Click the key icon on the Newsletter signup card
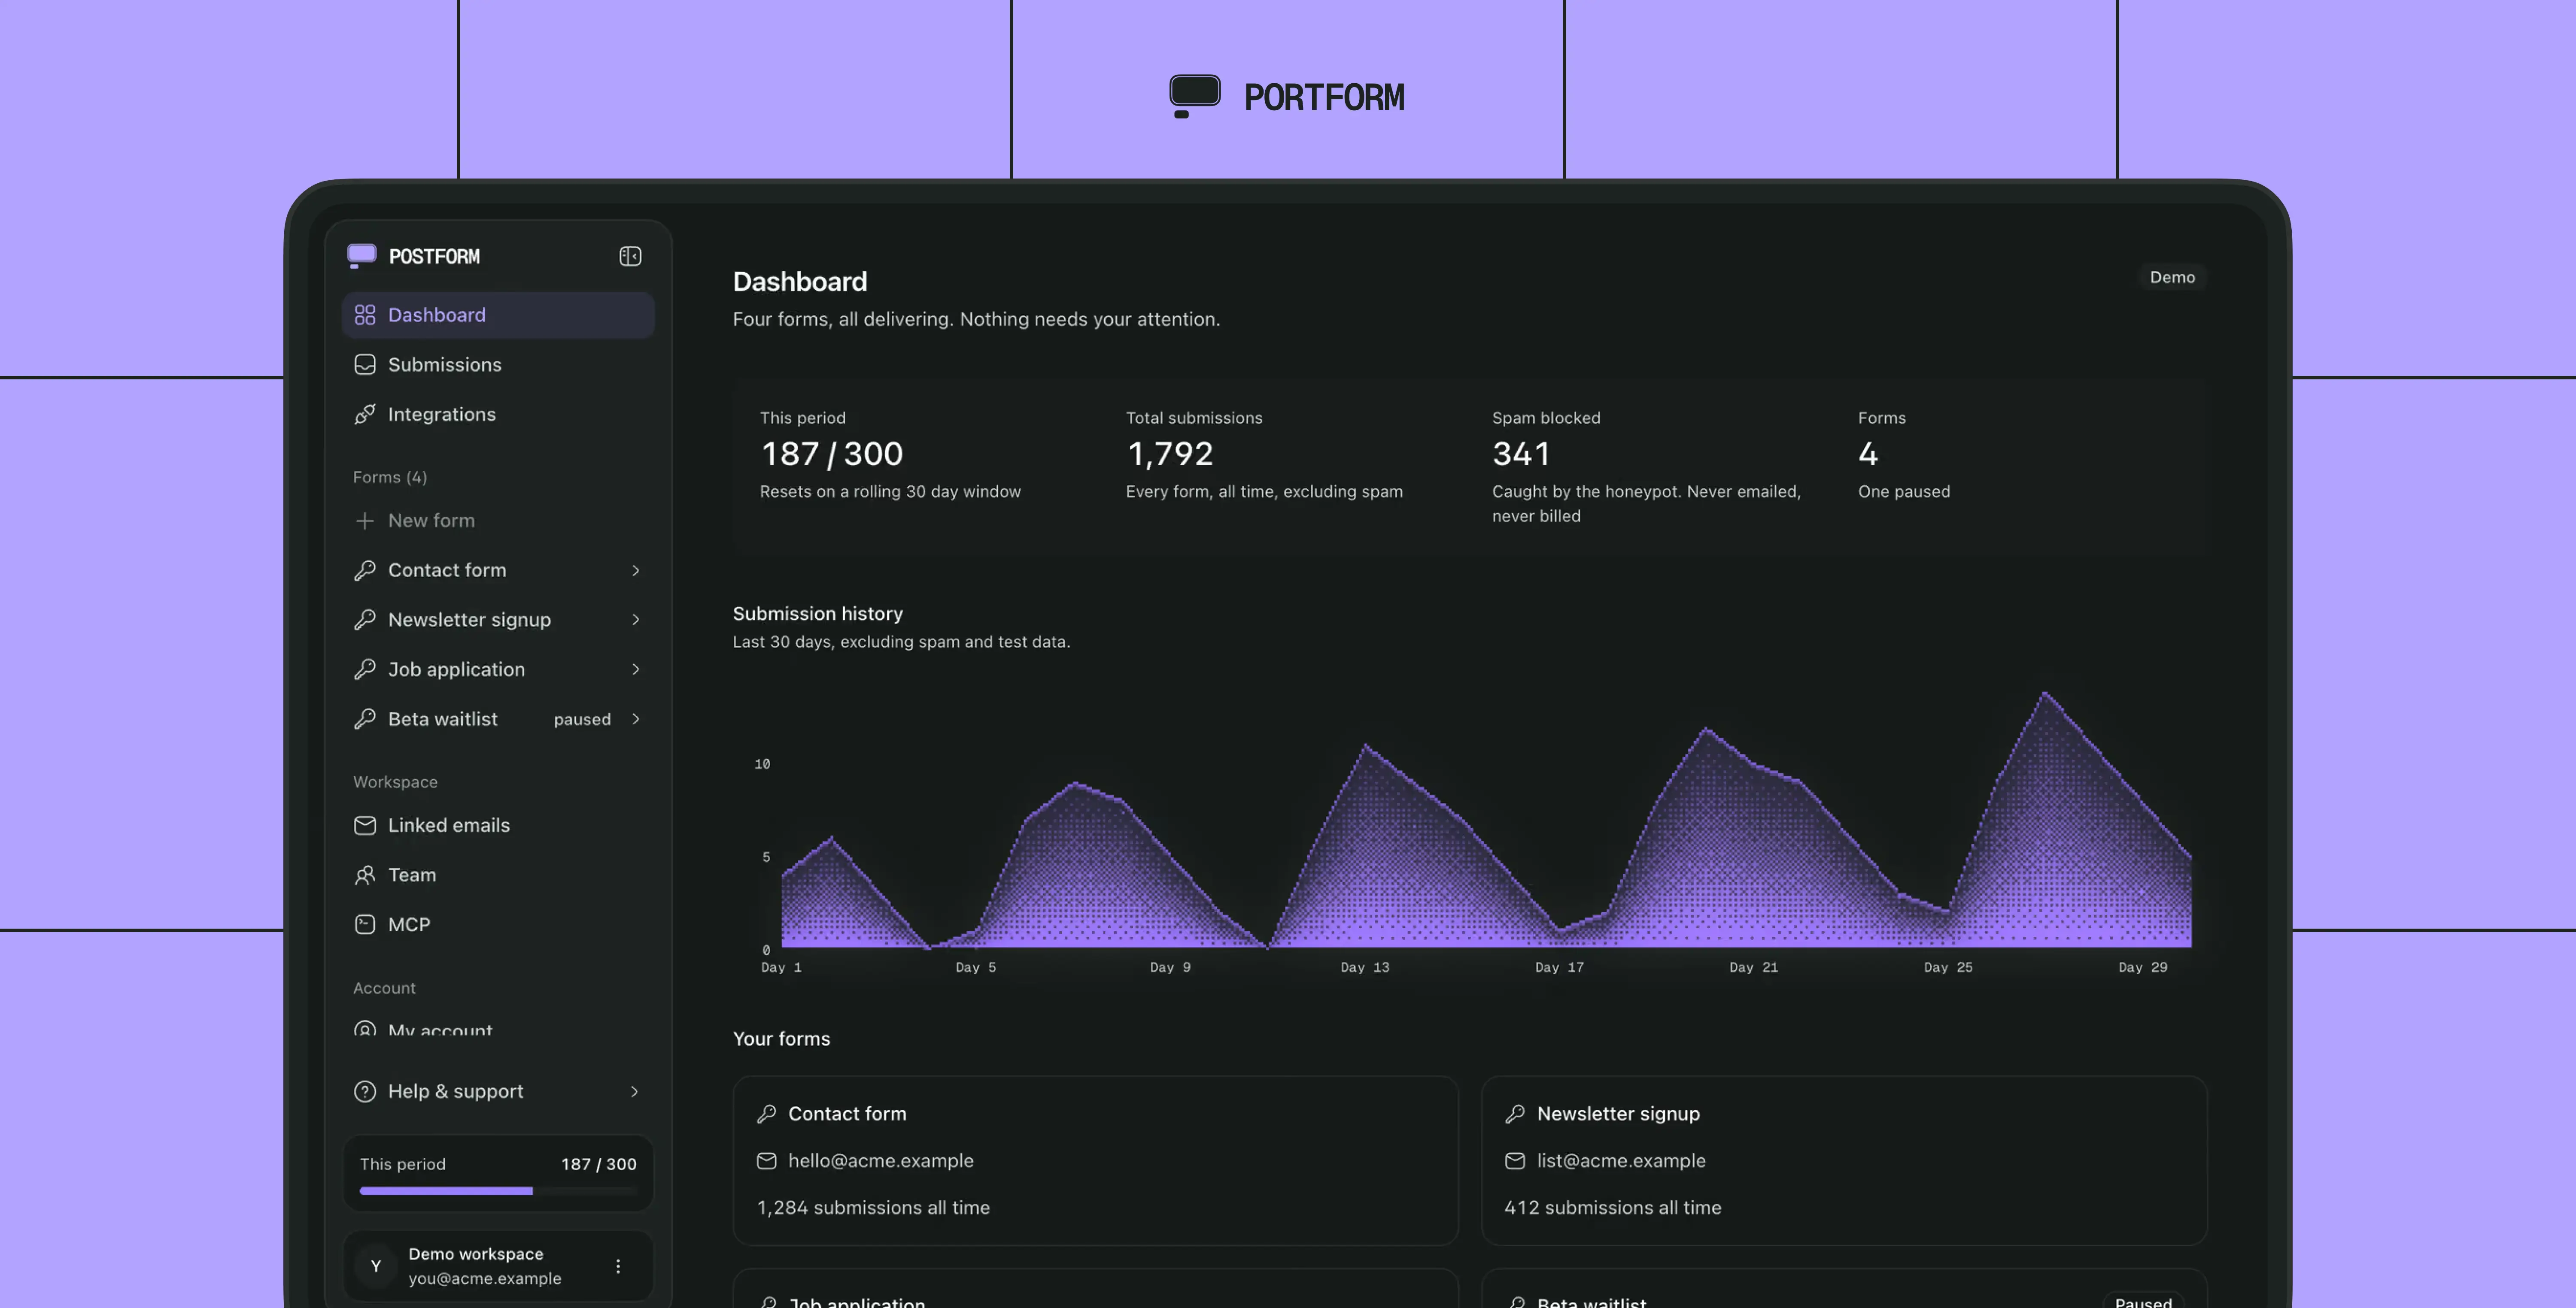 pyautogui.click(x=1515, y=1113)
